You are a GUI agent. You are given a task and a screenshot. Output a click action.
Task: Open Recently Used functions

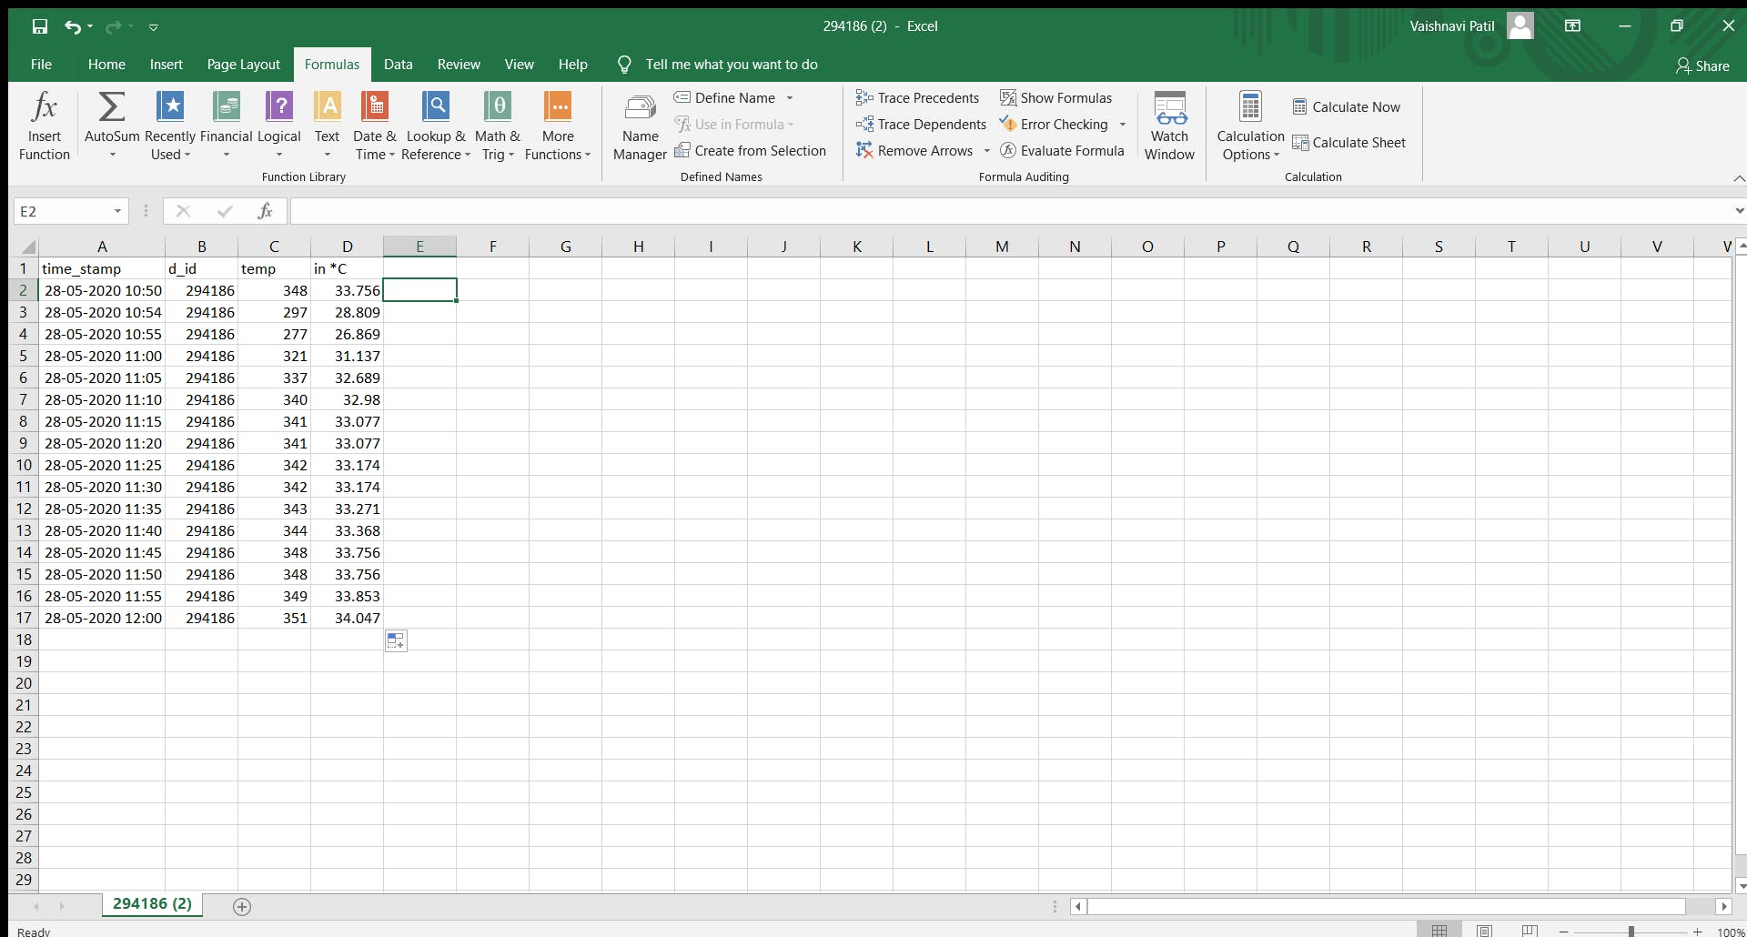click(170, 126)
